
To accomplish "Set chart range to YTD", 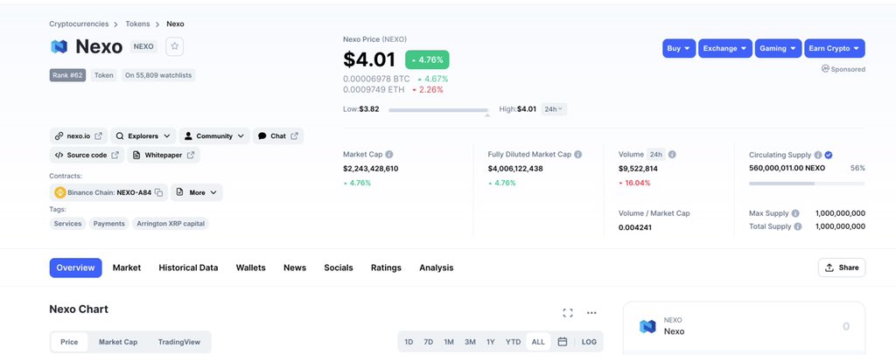I will 513,342.
